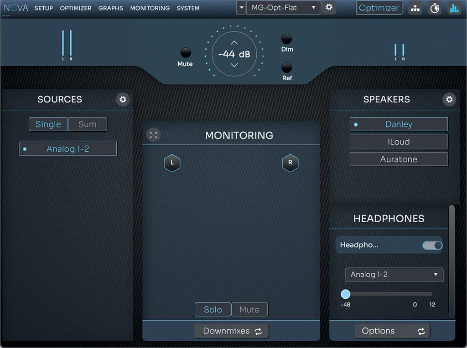Select the iLoud speaker set
The width and height of the screenshot is (467, 348).
click(x=399, y=142)
